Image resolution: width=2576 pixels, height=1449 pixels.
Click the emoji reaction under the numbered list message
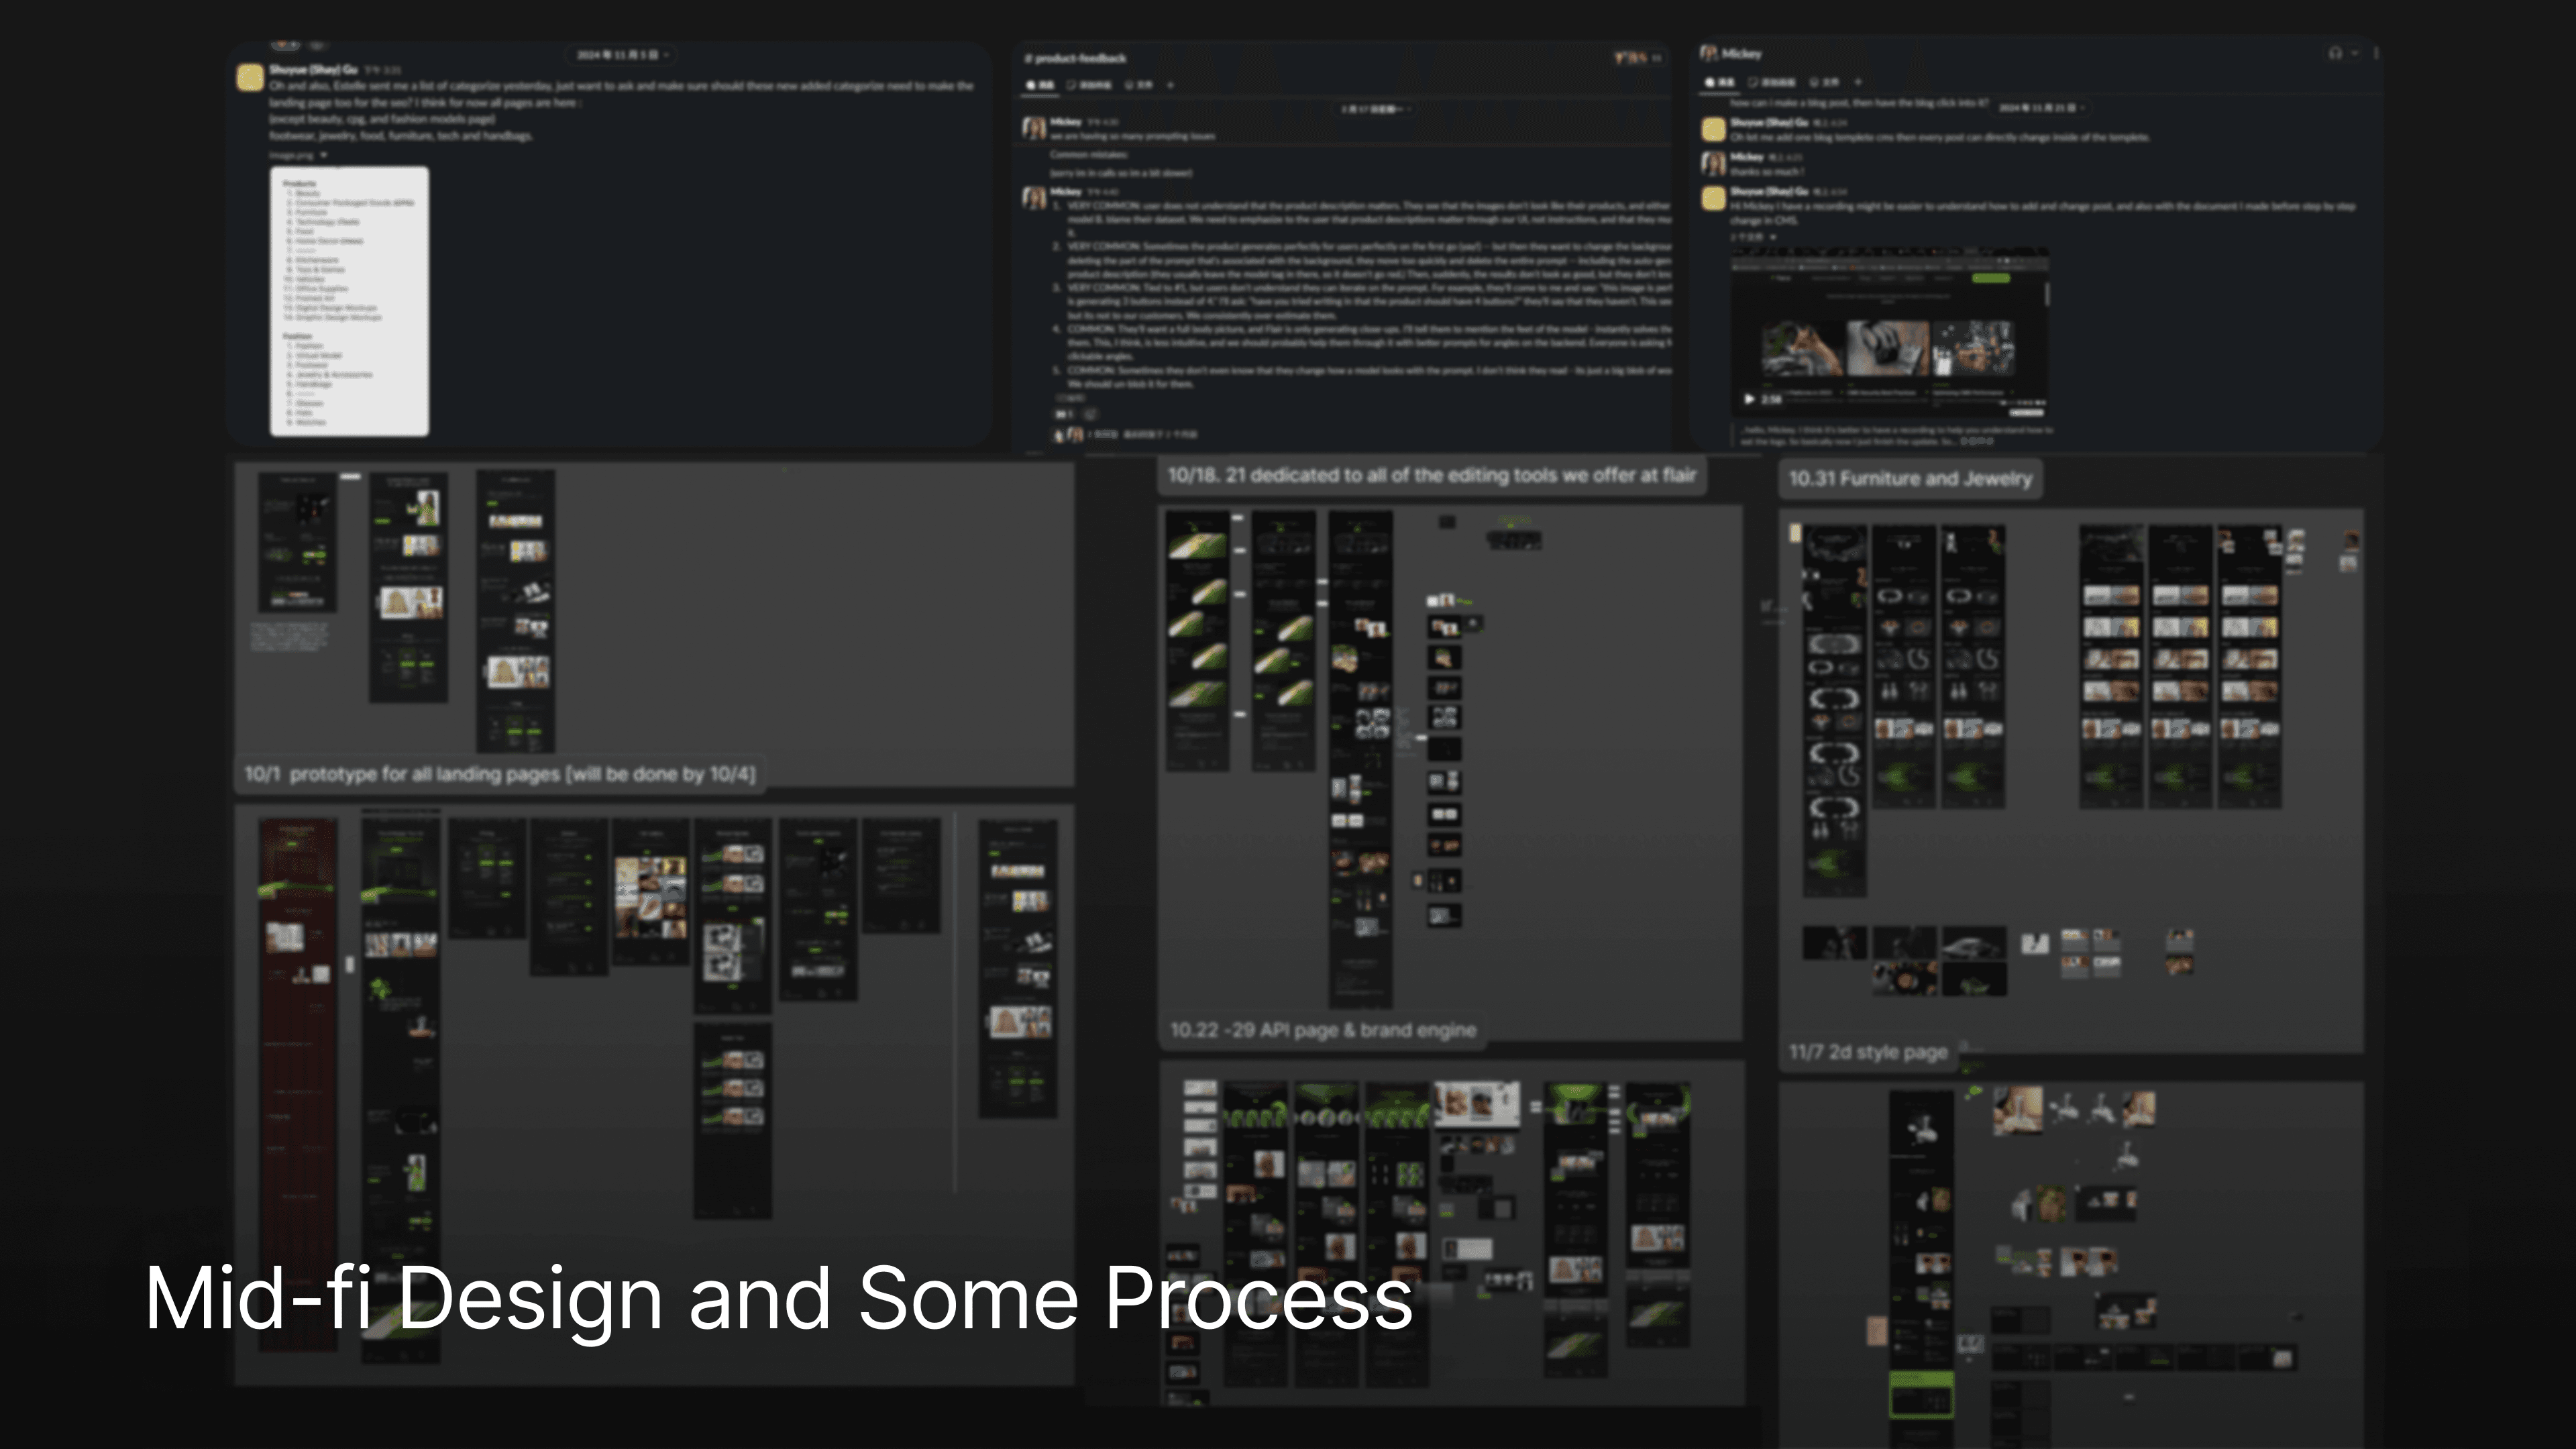coord(1064,414)
